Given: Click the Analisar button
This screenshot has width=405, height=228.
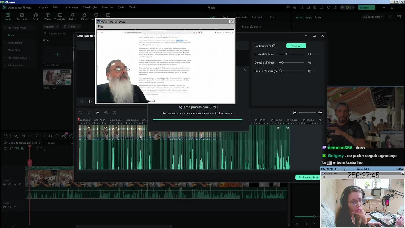Looking at the screenshot, I should tap(296, 46).
